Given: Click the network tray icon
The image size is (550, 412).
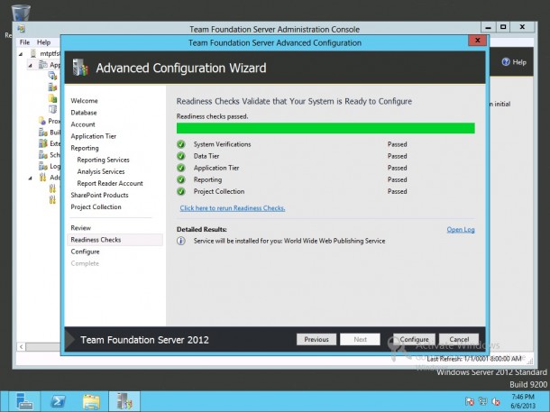Looking at the screenshot, I should click(x=482, y=401).
